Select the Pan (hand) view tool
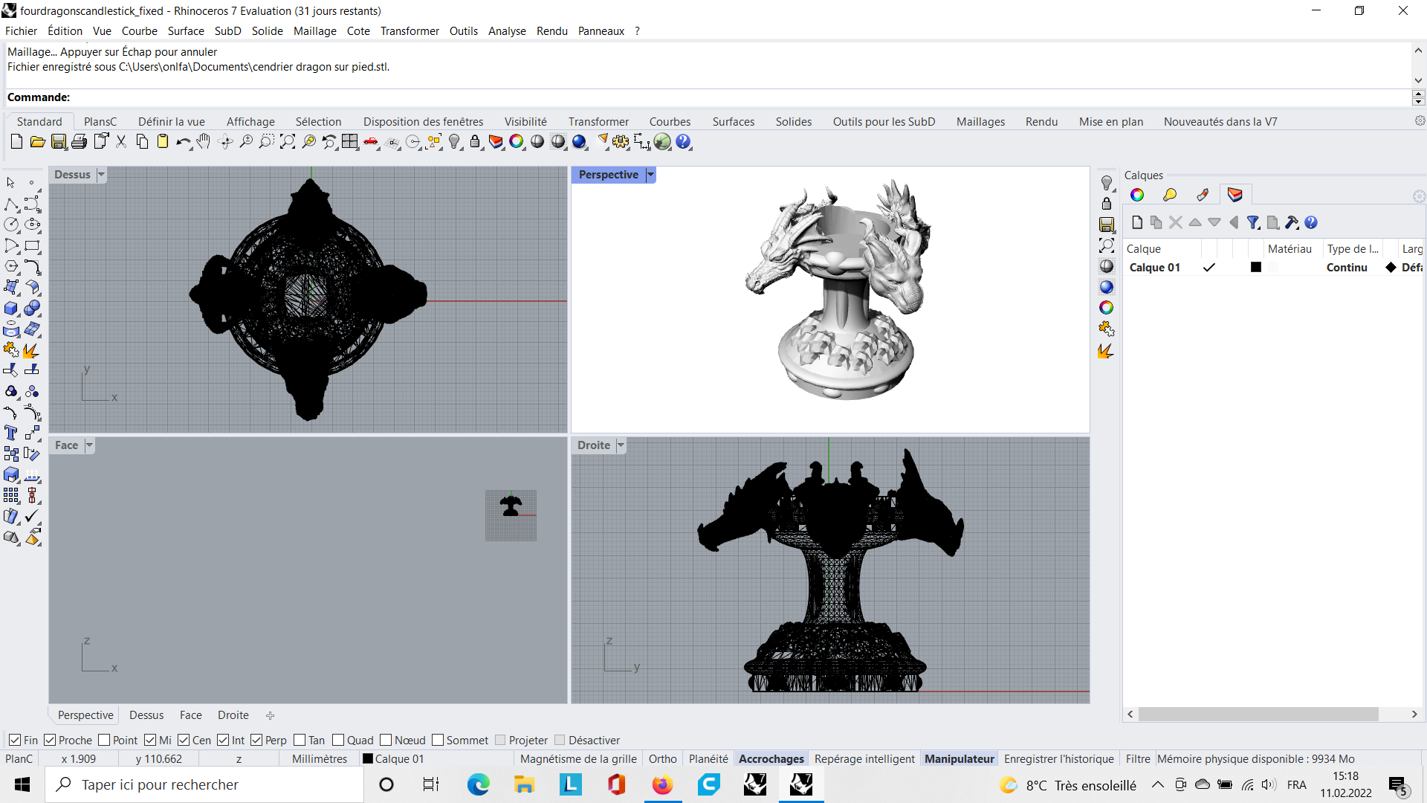 pos(204,142)
